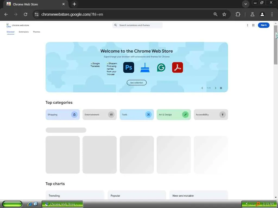
Task: Click the system tray magnifier icon
Action: click(x=258, y=204)
